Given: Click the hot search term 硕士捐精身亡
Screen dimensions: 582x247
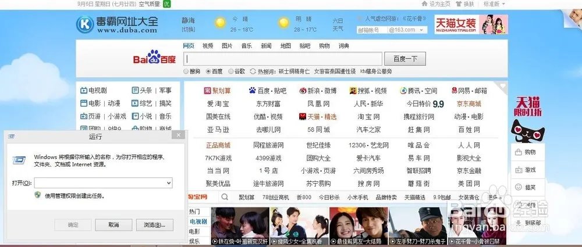Looking at the screenshot, I should pos(294,71).
